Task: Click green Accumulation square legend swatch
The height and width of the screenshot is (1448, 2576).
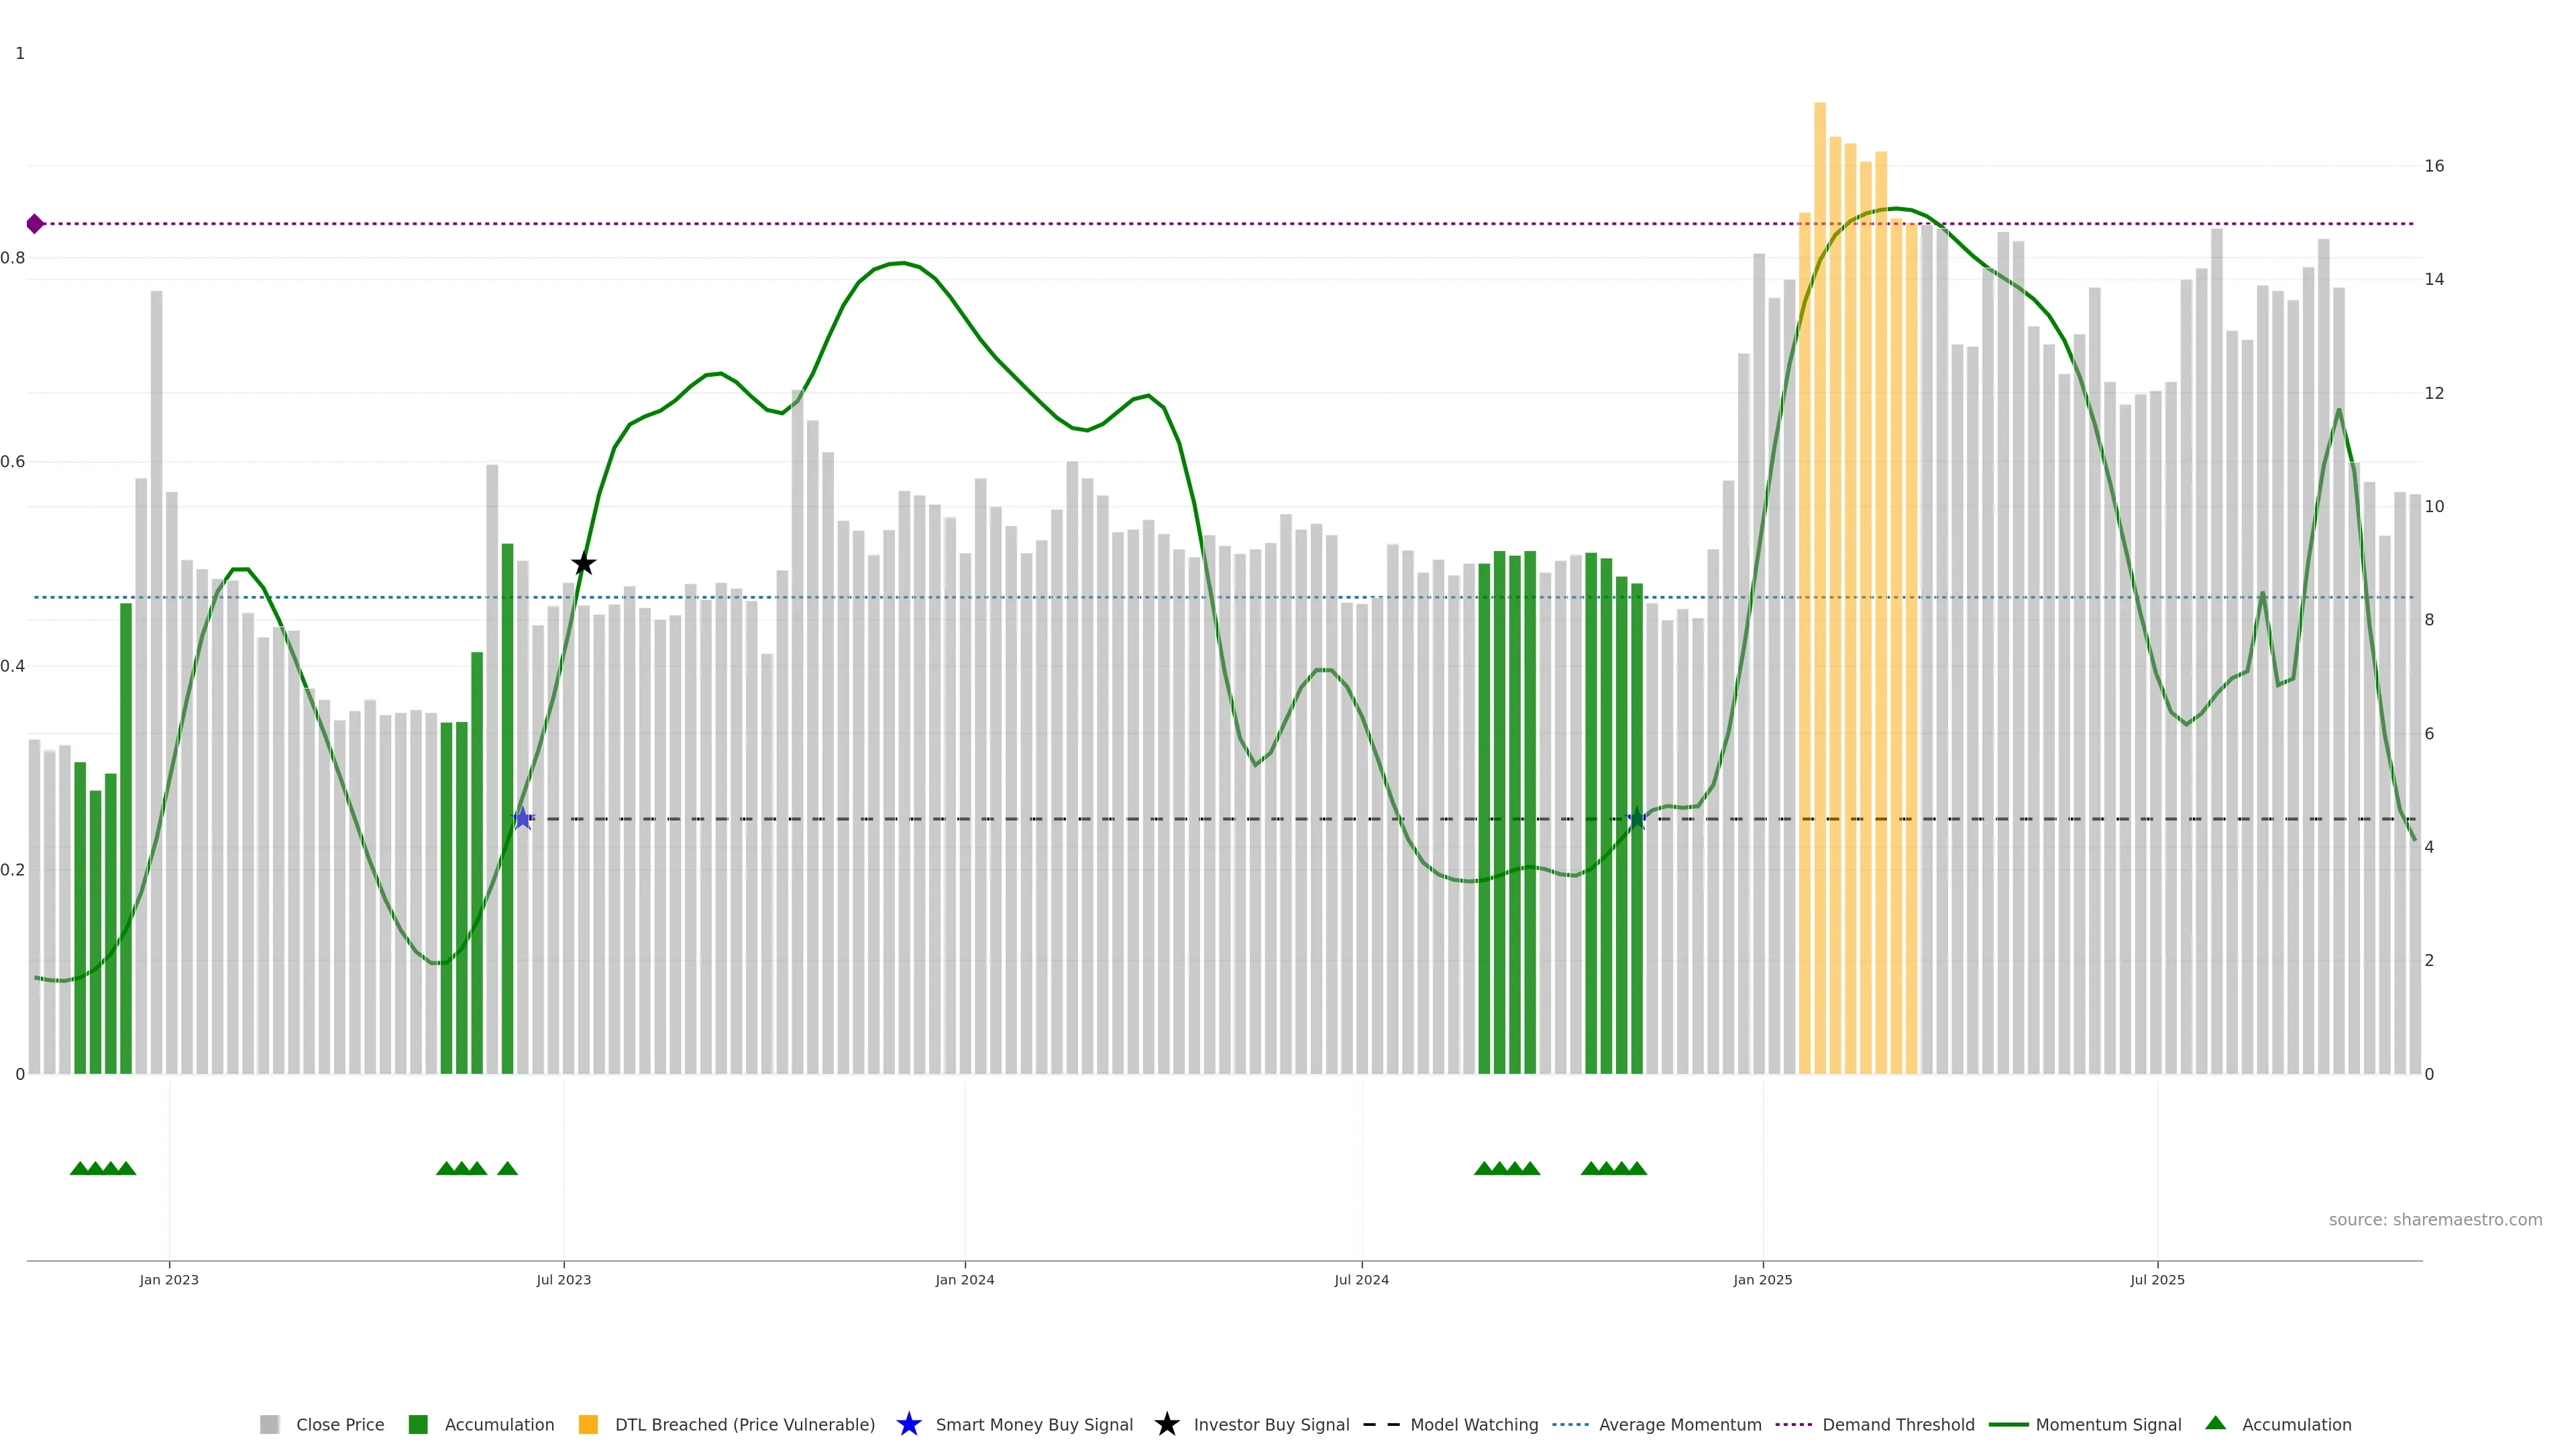Action: click(418, 1424)
